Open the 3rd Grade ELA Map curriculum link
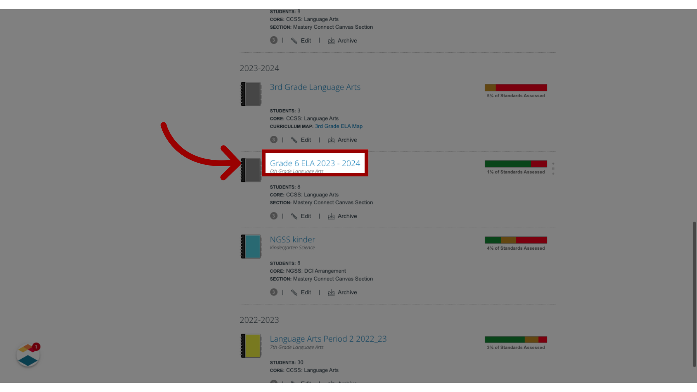Screen dimensions: 697x392 [338, 126]
